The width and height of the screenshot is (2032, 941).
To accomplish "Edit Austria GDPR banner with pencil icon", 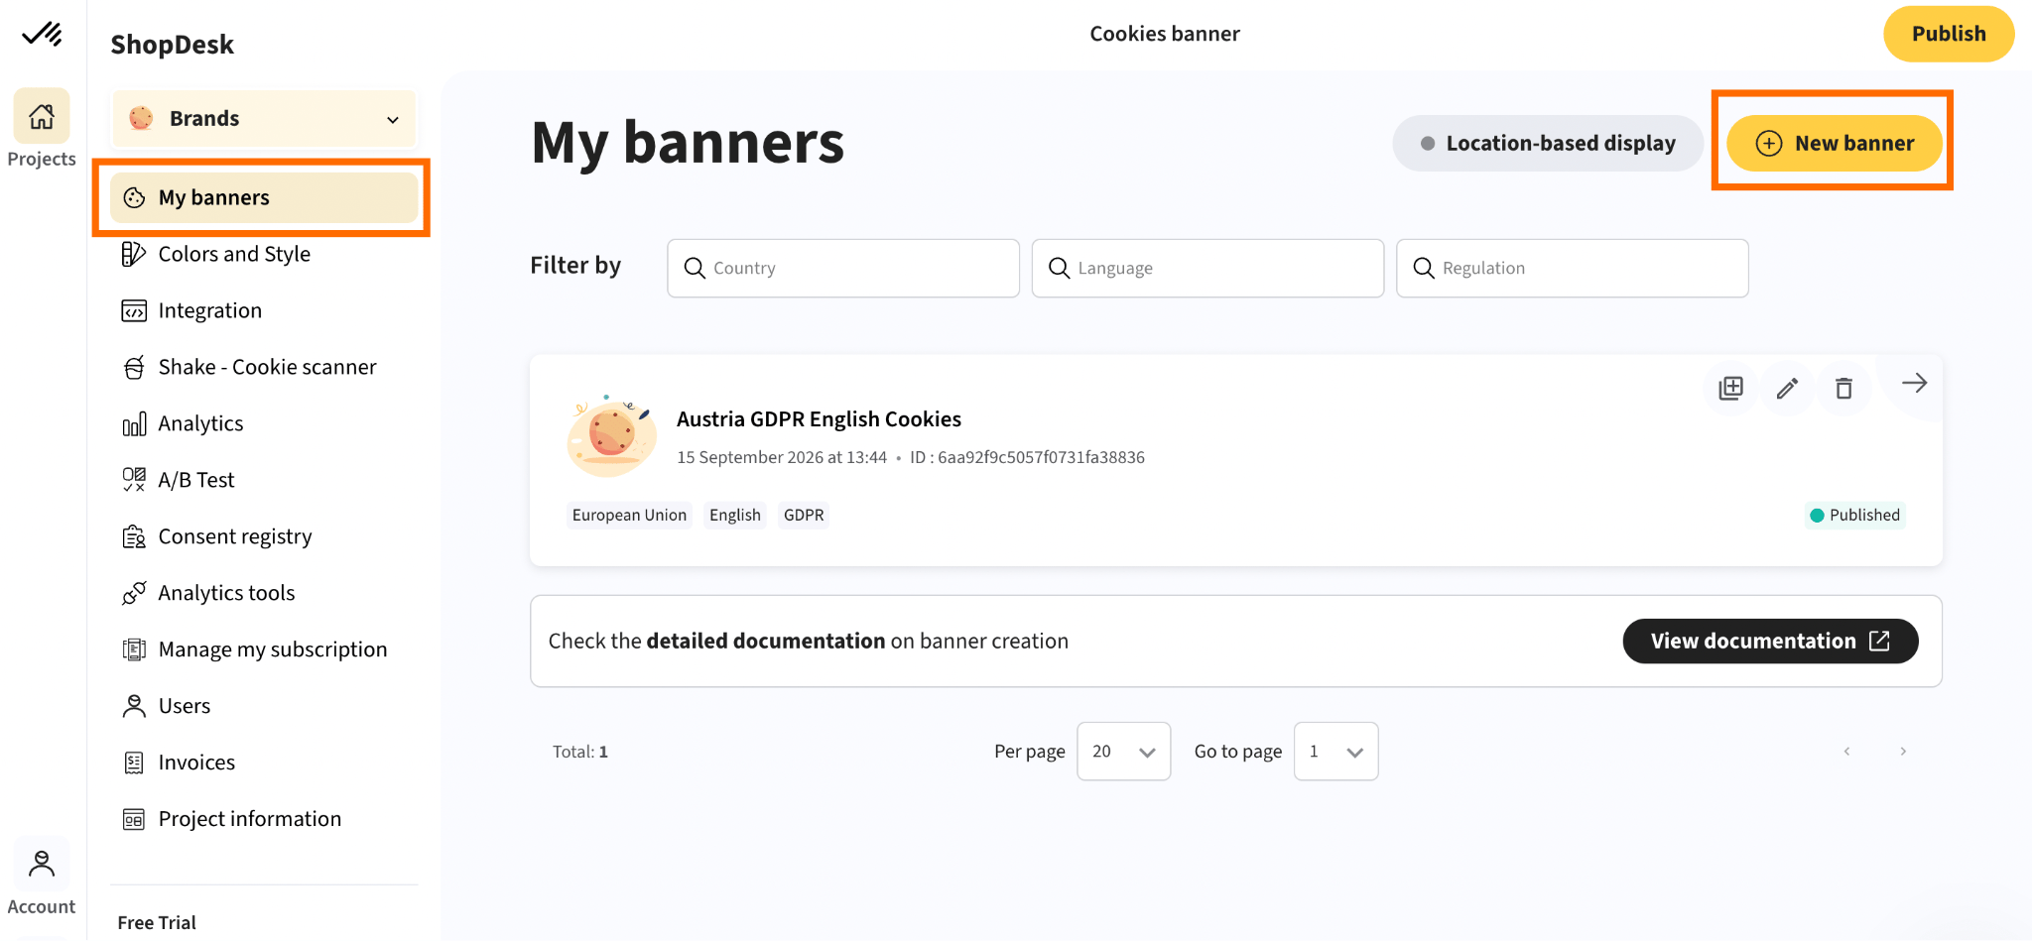I will click(1787, 388).
